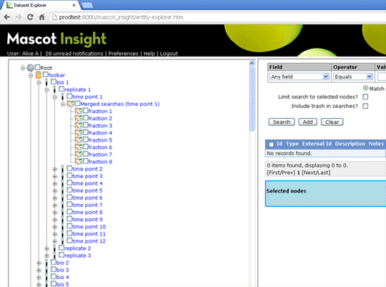Click the Dataset Explorer tab favicon
Screen dimensions: 386x287
(x=9, y=5)
